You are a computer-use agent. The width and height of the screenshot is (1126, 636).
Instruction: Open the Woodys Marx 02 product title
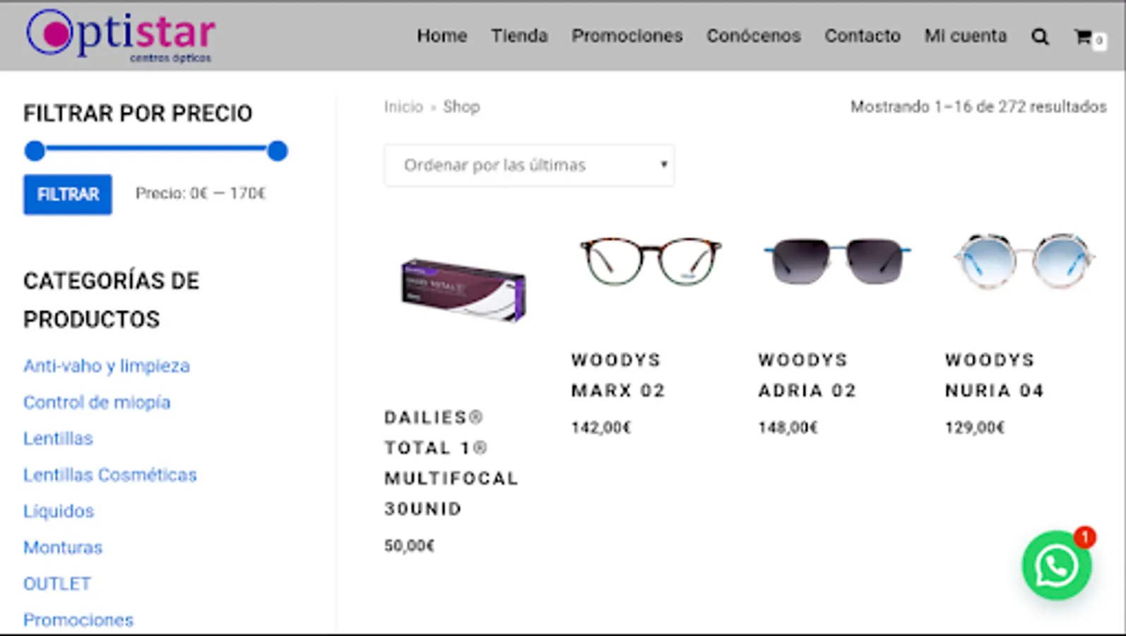point(618,375)
